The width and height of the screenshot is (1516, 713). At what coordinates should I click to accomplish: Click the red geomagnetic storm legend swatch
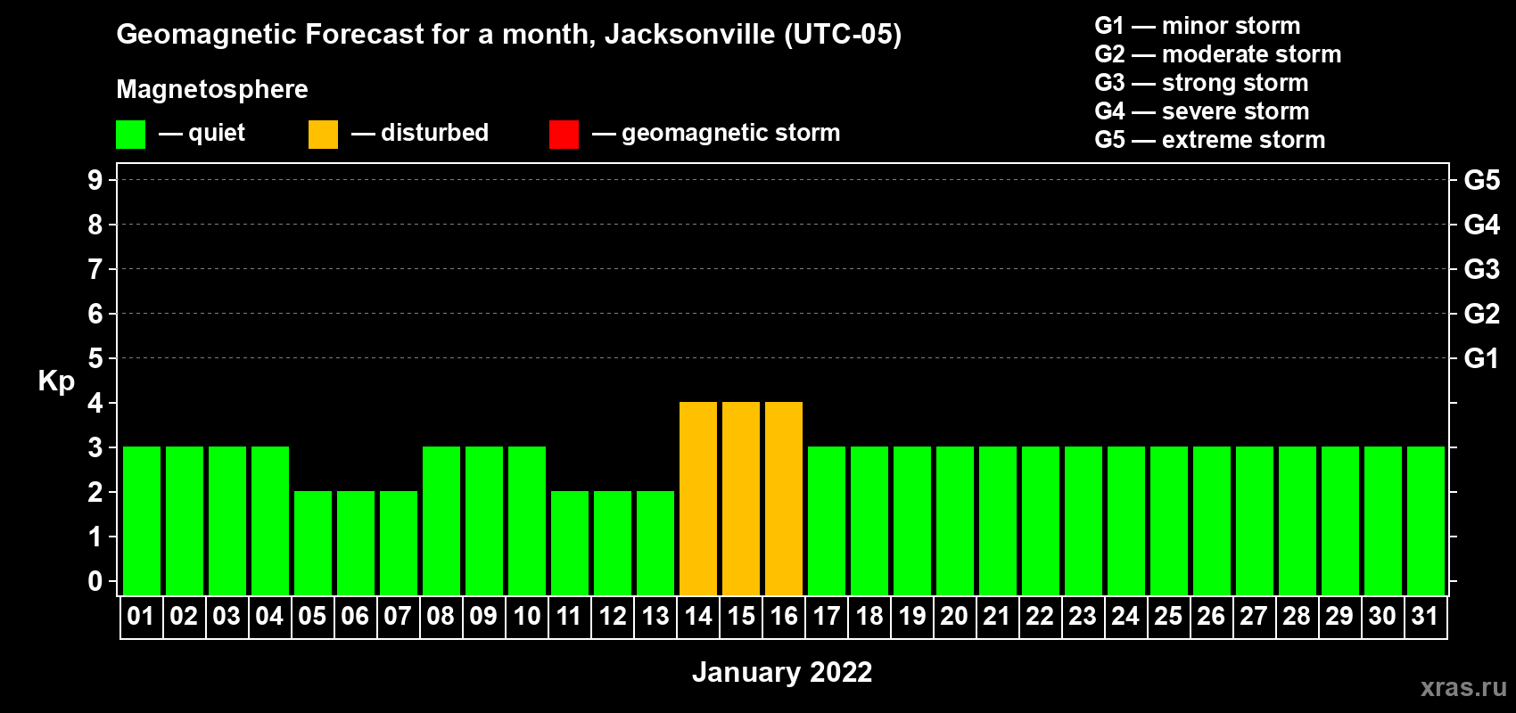564,135
